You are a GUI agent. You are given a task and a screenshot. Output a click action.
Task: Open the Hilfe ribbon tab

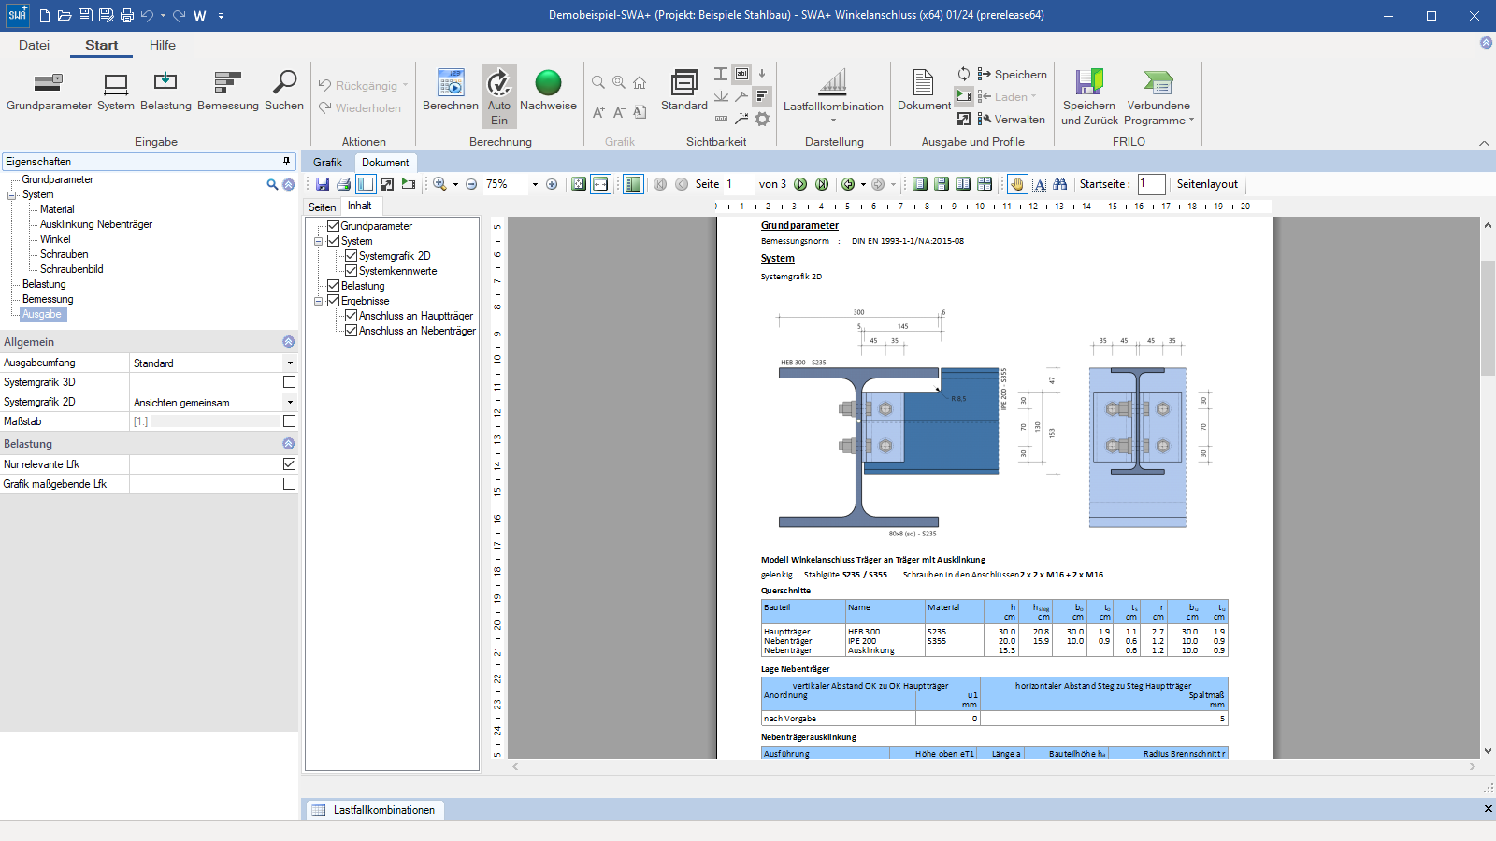163,45
